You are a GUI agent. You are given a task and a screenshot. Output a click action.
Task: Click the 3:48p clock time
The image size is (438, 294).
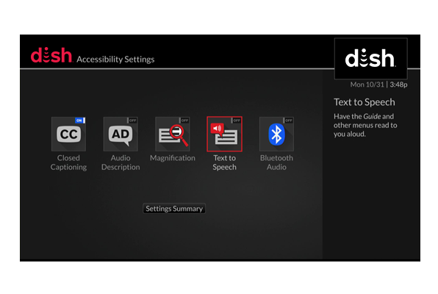point(398,85)
